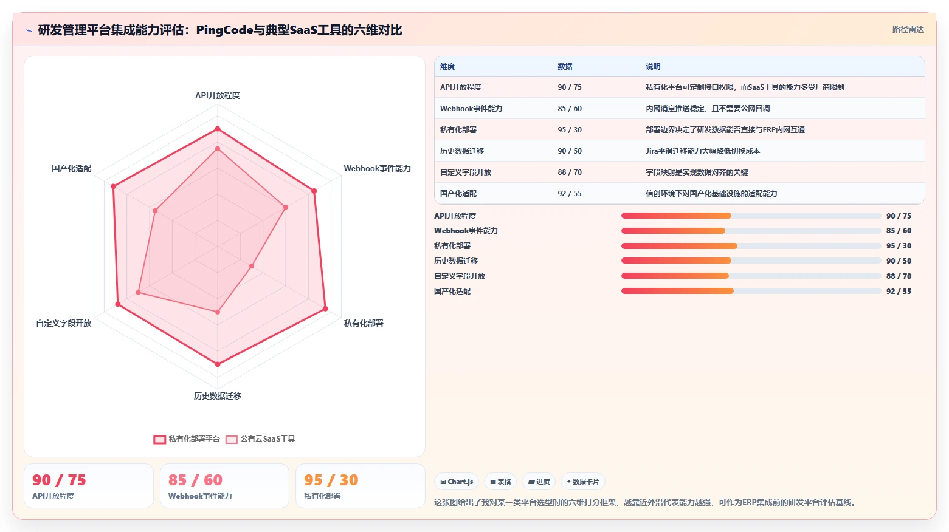This screenshot has width=949, height=532.
Task: Select the inner SaaS point on the 自定义字段开放 axis
Action: [x=139, y=293]
